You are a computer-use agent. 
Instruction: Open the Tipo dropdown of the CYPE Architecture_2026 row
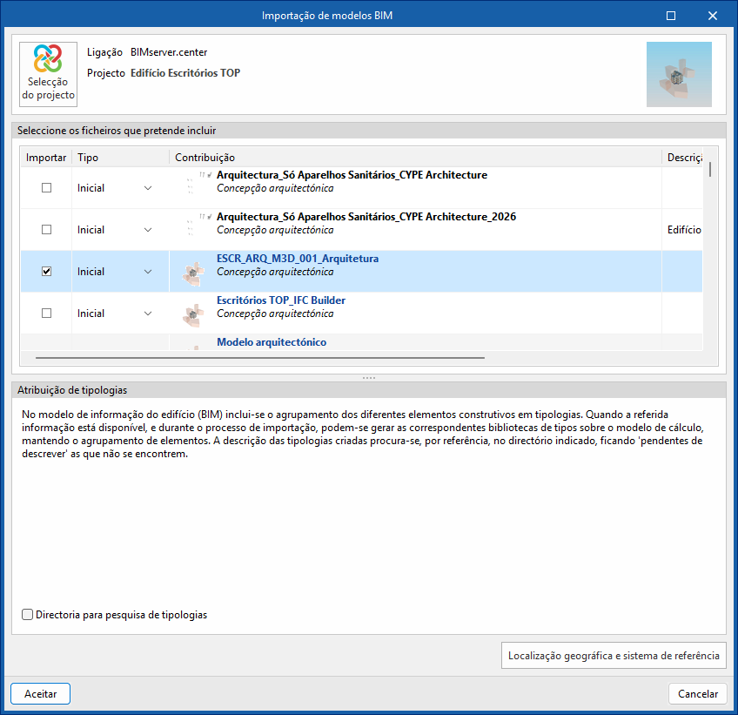148,230
